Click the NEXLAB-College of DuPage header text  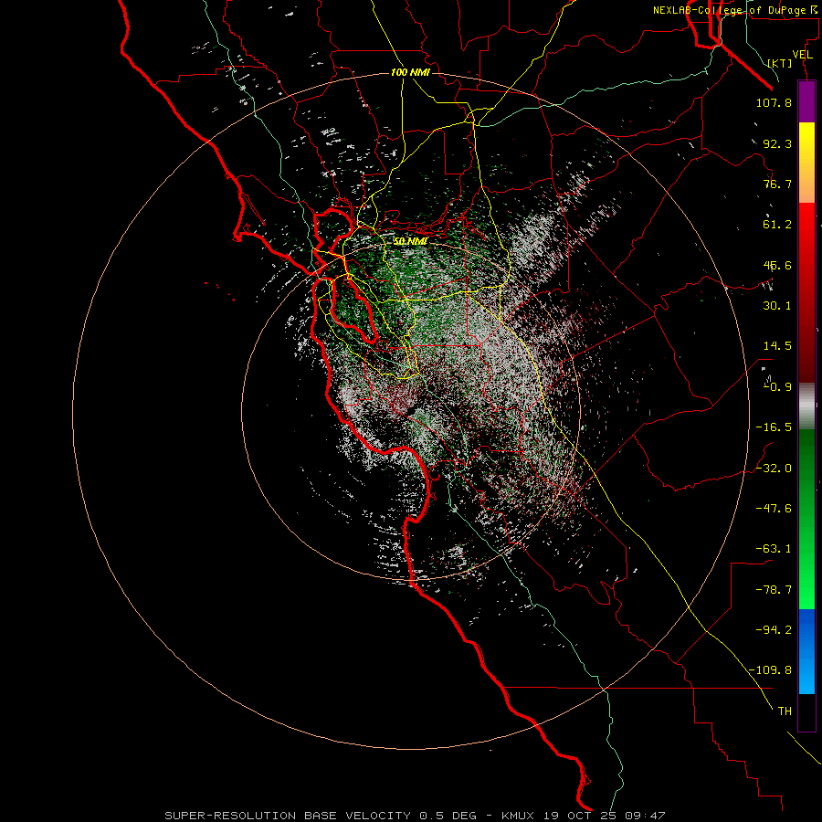(737, 10)
